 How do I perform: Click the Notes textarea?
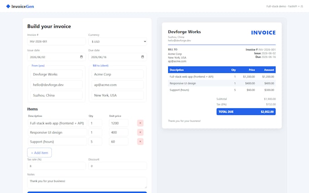[x=87, y=183]
